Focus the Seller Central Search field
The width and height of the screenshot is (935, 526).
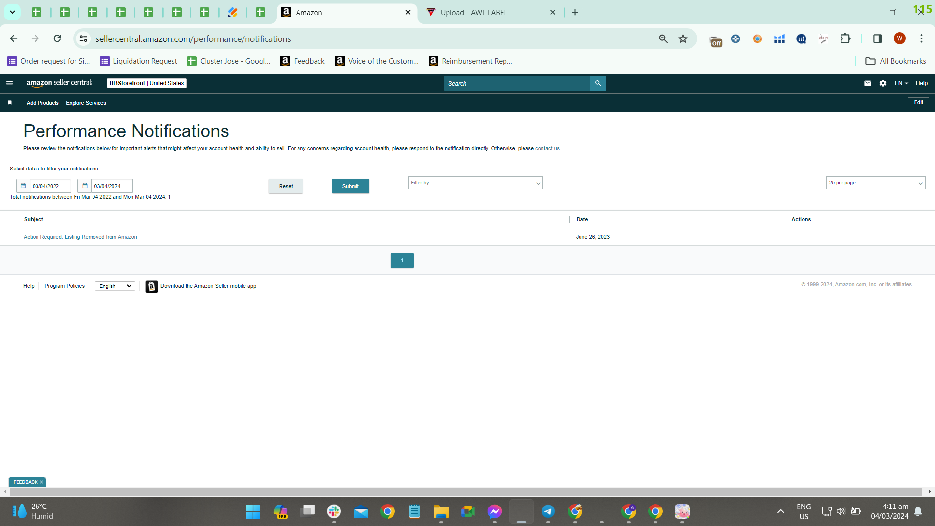(517, 83)
